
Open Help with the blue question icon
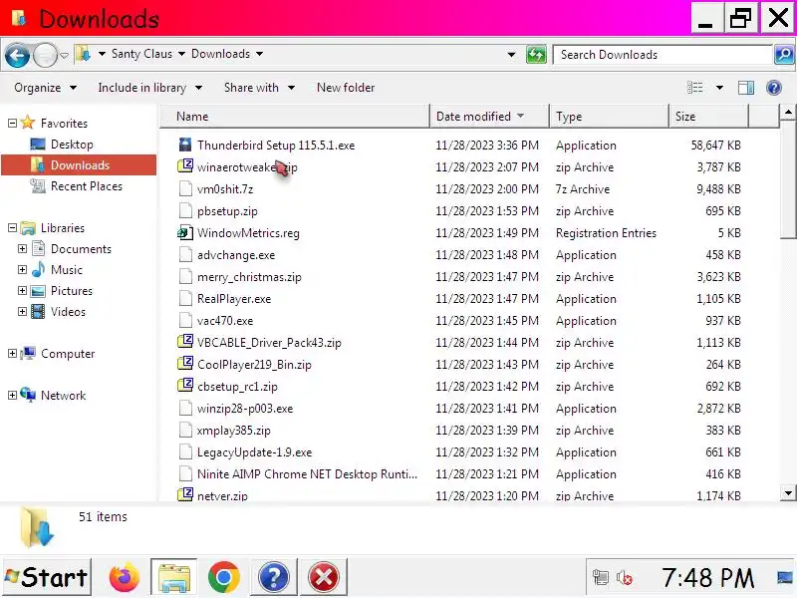pyautogui.click(x=774, y=88)
